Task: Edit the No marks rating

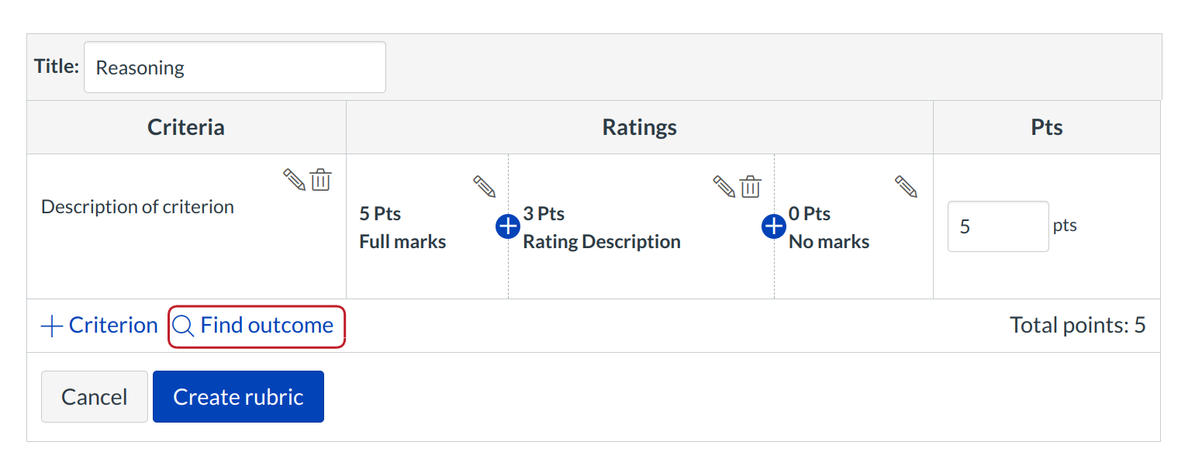Action: [x=906, y=186]
